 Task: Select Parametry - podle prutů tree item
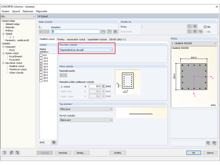(x=17, y=40)
